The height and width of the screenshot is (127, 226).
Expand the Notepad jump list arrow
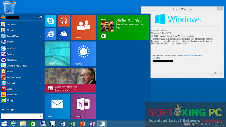tap(41, 83)
